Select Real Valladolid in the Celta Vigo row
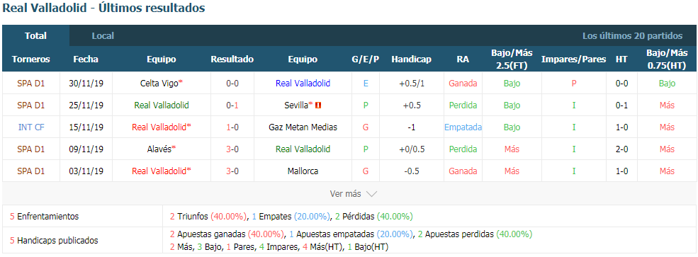Image resolution: width=698 pixels, height=257 pixels. click(x=303, y=83)
